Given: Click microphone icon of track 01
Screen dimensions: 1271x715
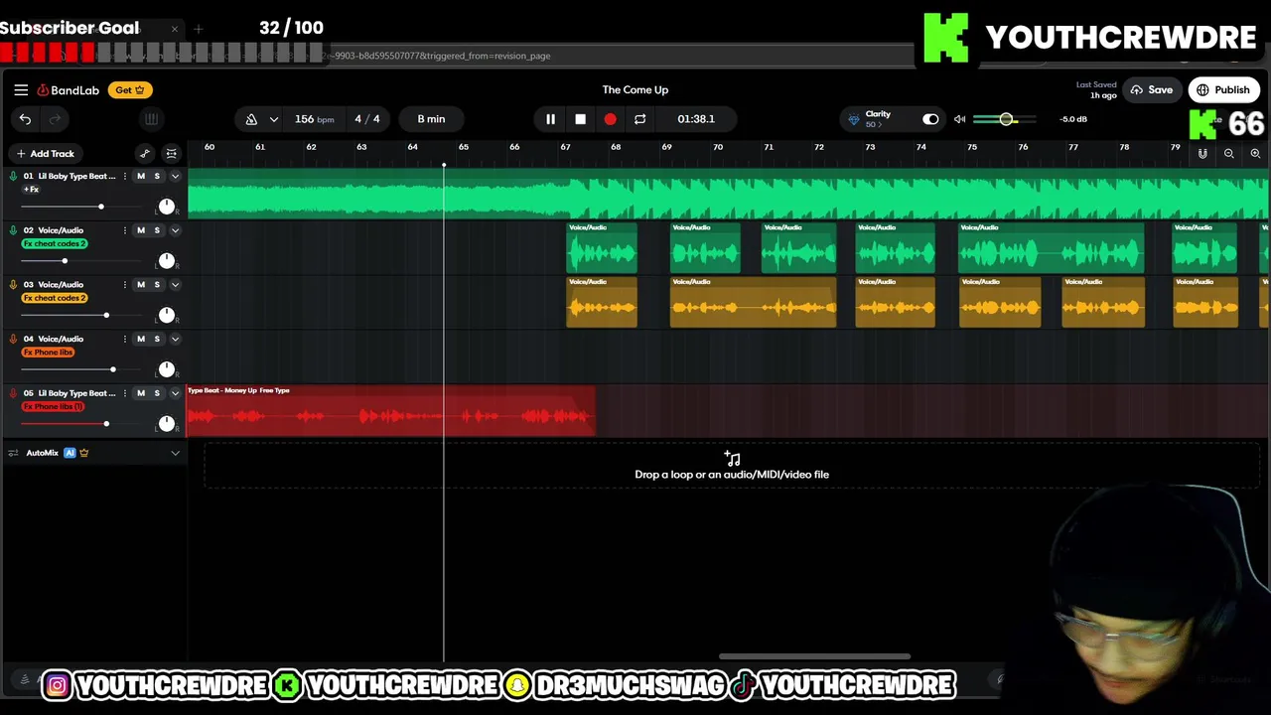Looking at the screenshot, I should [x=13, y=176].
